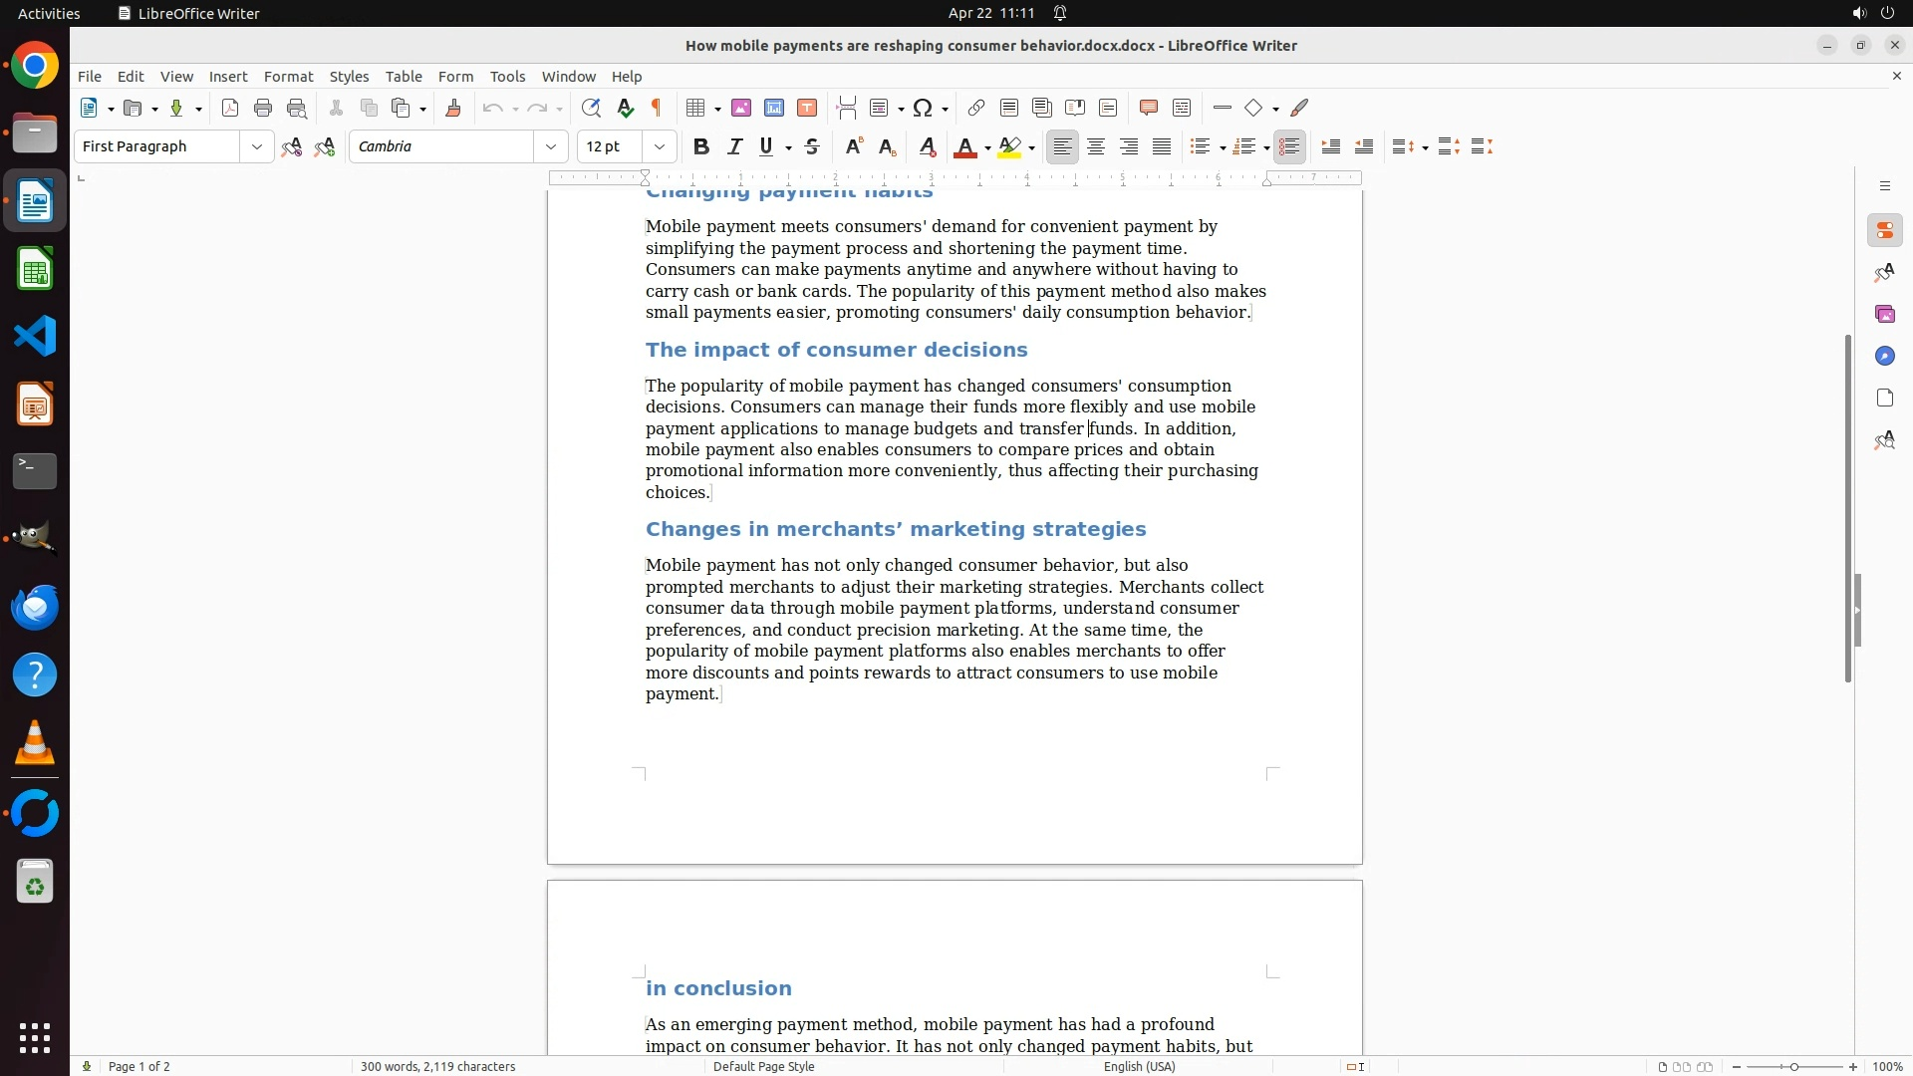The height and width of the screenshot is (1076, 1913).
Task: Open the font name dropdown list
Action: click(x=551, y=147)
